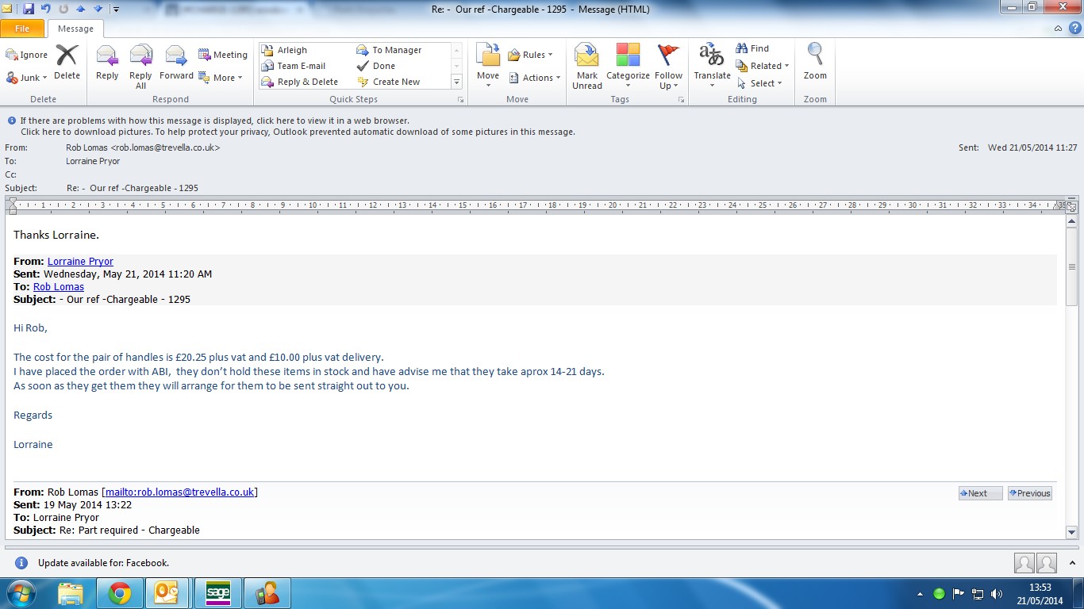The width and height of the screenshot is (1084, 609).
Task: Undo the last action from the title bar
Action: 46,9
